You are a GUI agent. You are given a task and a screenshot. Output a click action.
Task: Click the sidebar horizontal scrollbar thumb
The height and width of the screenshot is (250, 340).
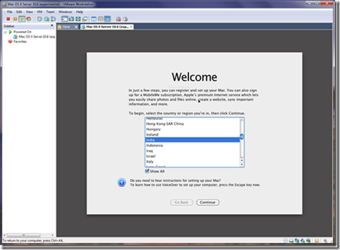(x=24, y=235)
